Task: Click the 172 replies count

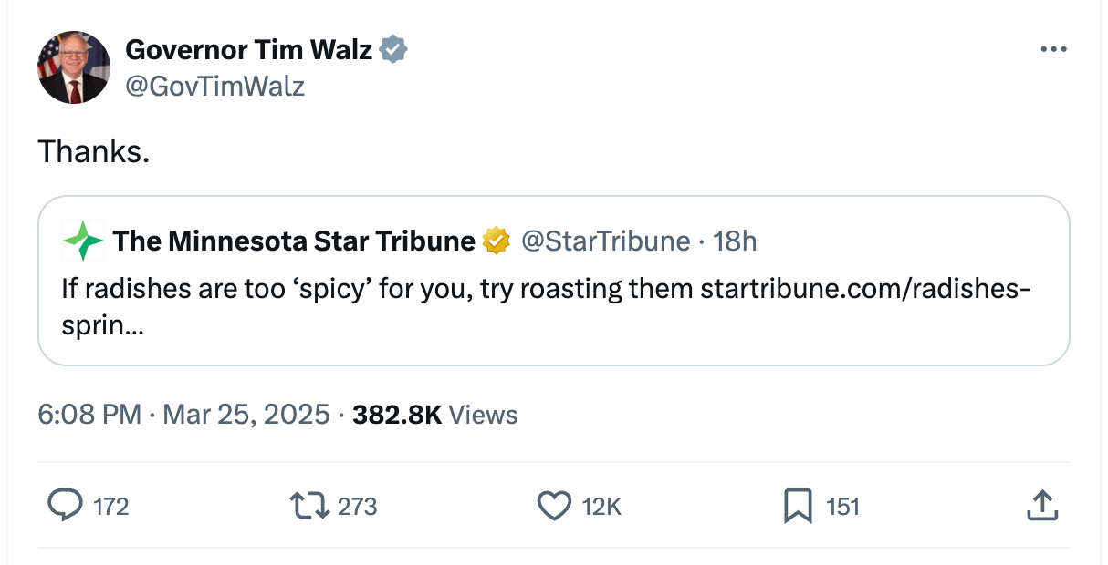Action: 111,507
